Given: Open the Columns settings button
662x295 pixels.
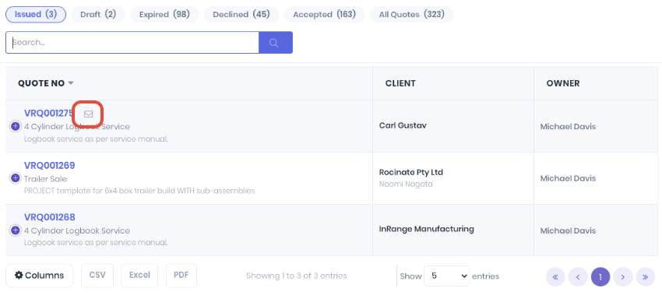Looking at the screenshot, I should pos(39,276).
